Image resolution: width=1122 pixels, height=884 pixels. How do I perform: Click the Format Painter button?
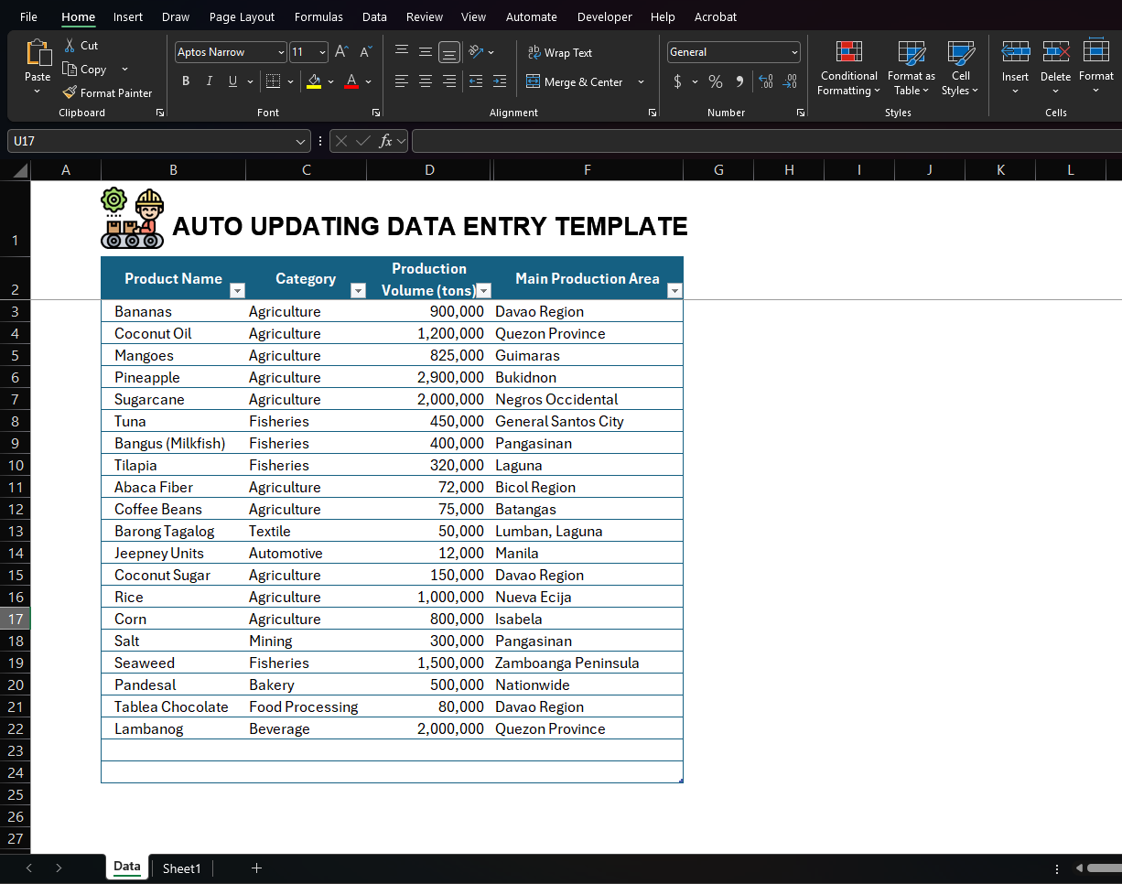108,92
